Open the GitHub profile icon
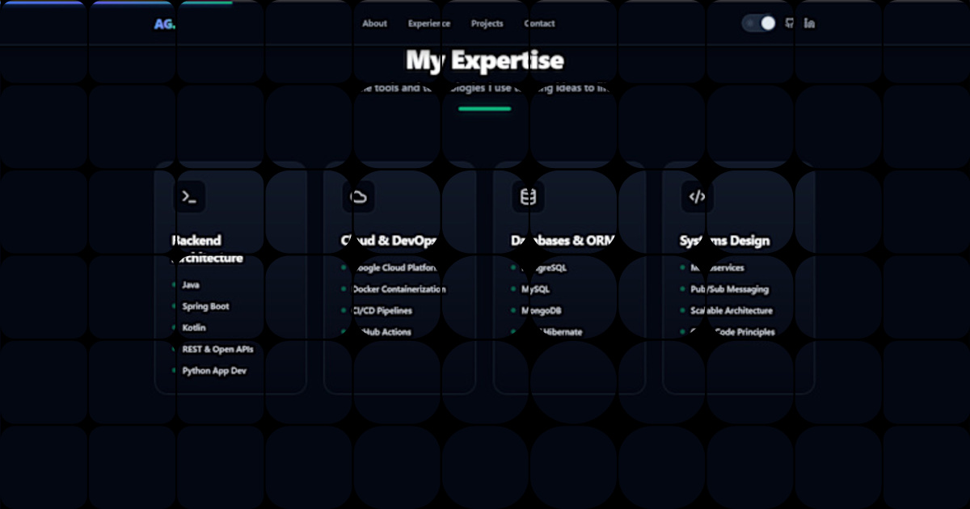Image resolution: width=970 pixels, height=509 pixels. 790,23
